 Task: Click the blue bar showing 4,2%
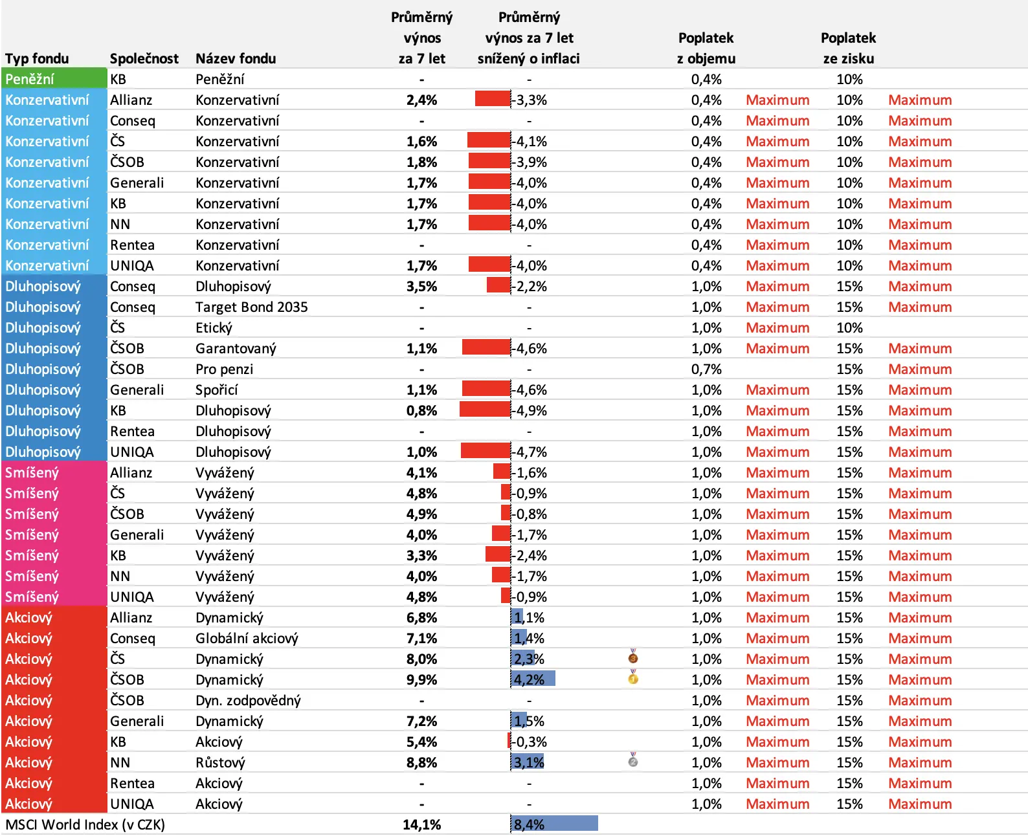point(533,679)
